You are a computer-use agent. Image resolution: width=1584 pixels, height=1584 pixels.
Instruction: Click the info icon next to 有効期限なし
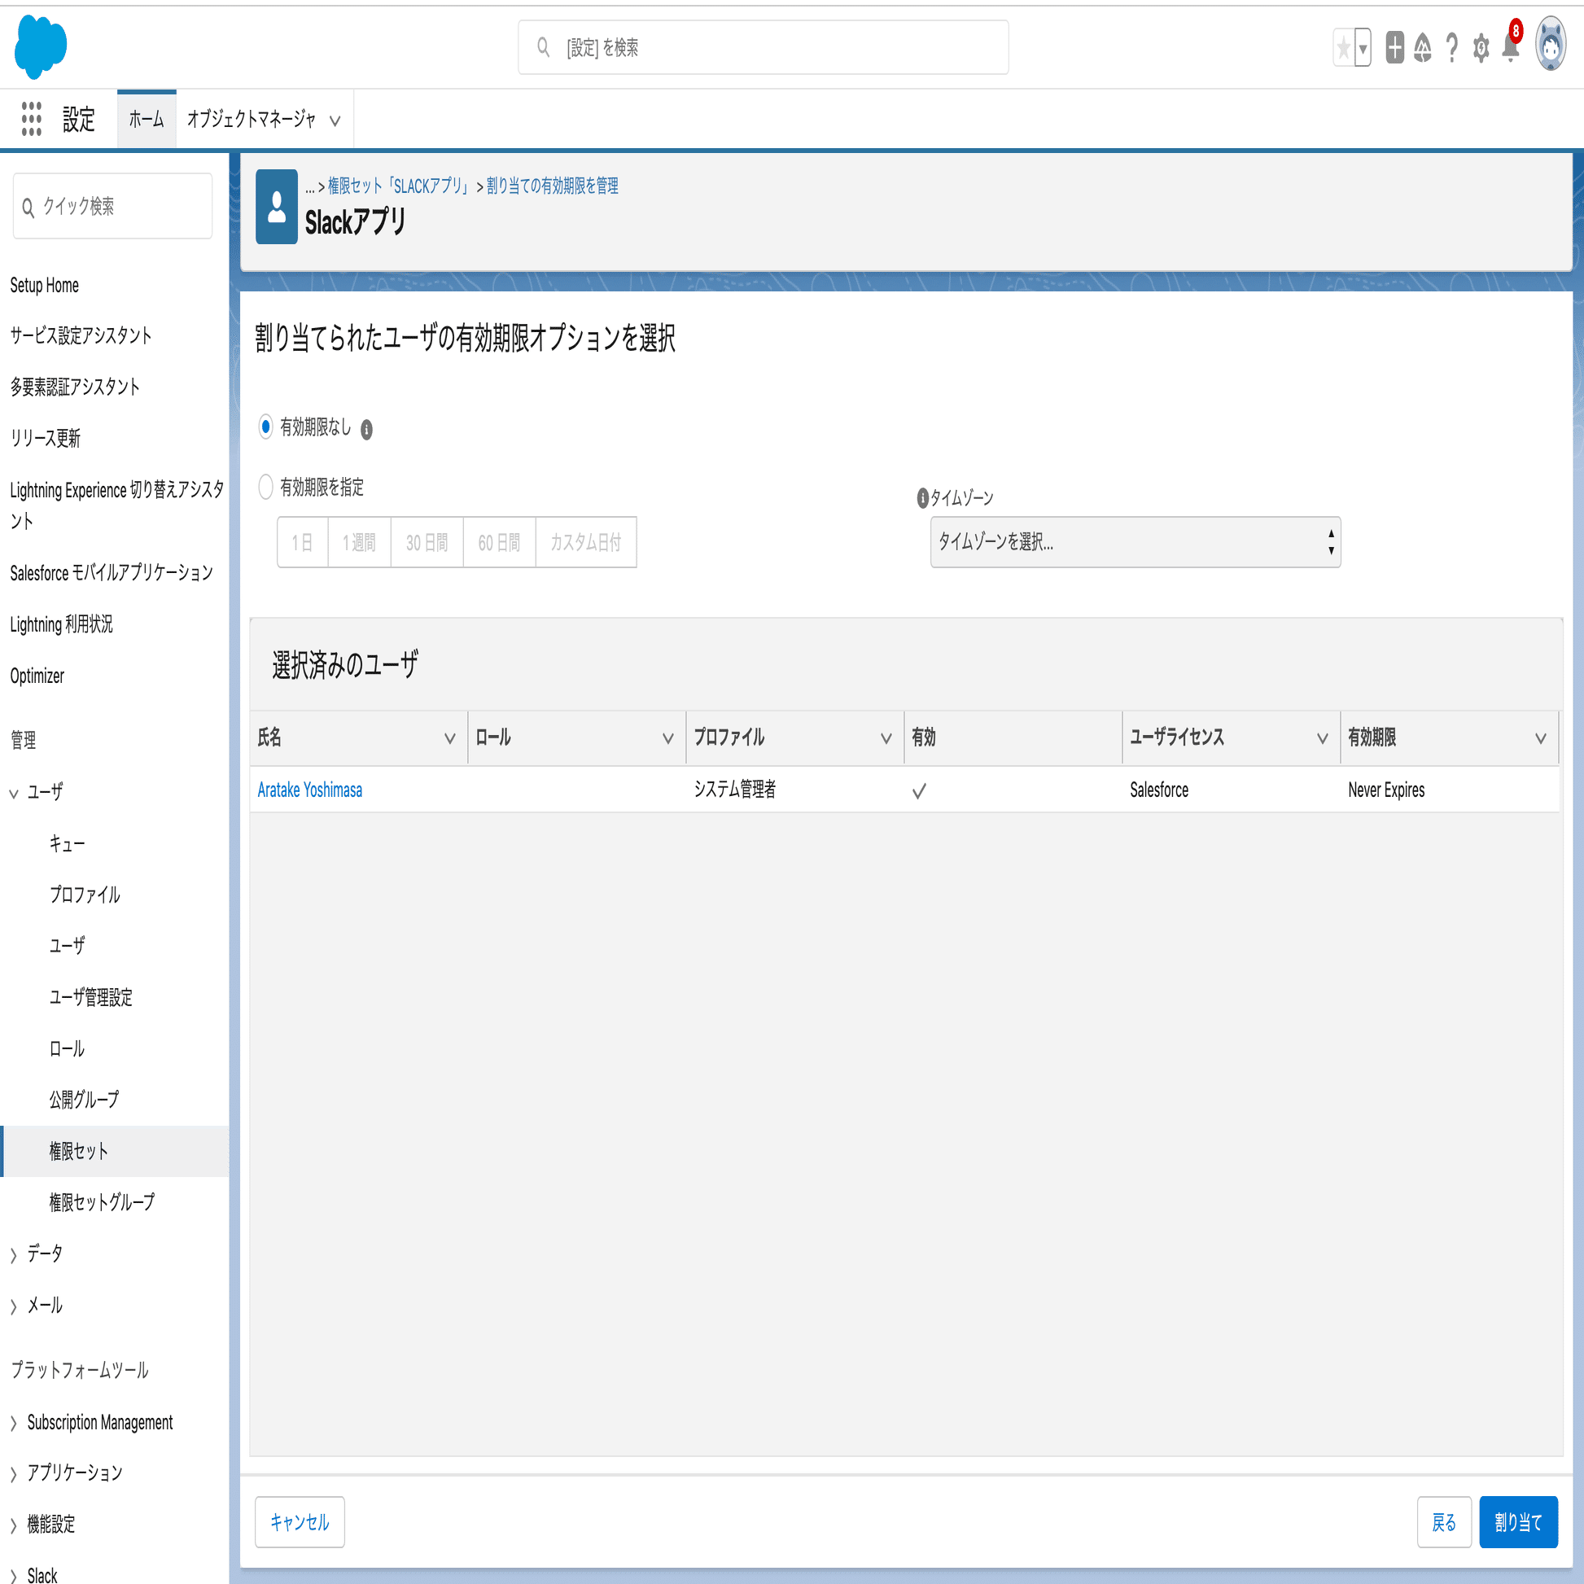[x=366, y=430]
